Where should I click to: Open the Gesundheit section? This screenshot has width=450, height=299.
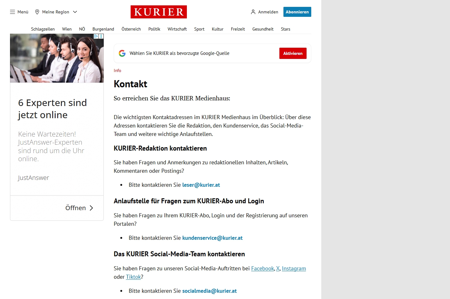pyautogui.click(x=263, y=29)
